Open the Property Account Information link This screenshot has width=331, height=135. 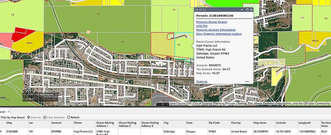coord(216,30)
